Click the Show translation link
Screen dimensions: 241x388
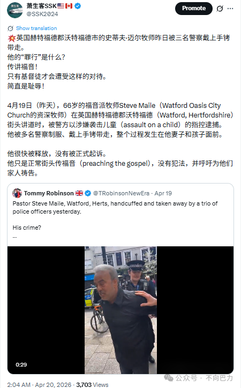pos(36,28)
